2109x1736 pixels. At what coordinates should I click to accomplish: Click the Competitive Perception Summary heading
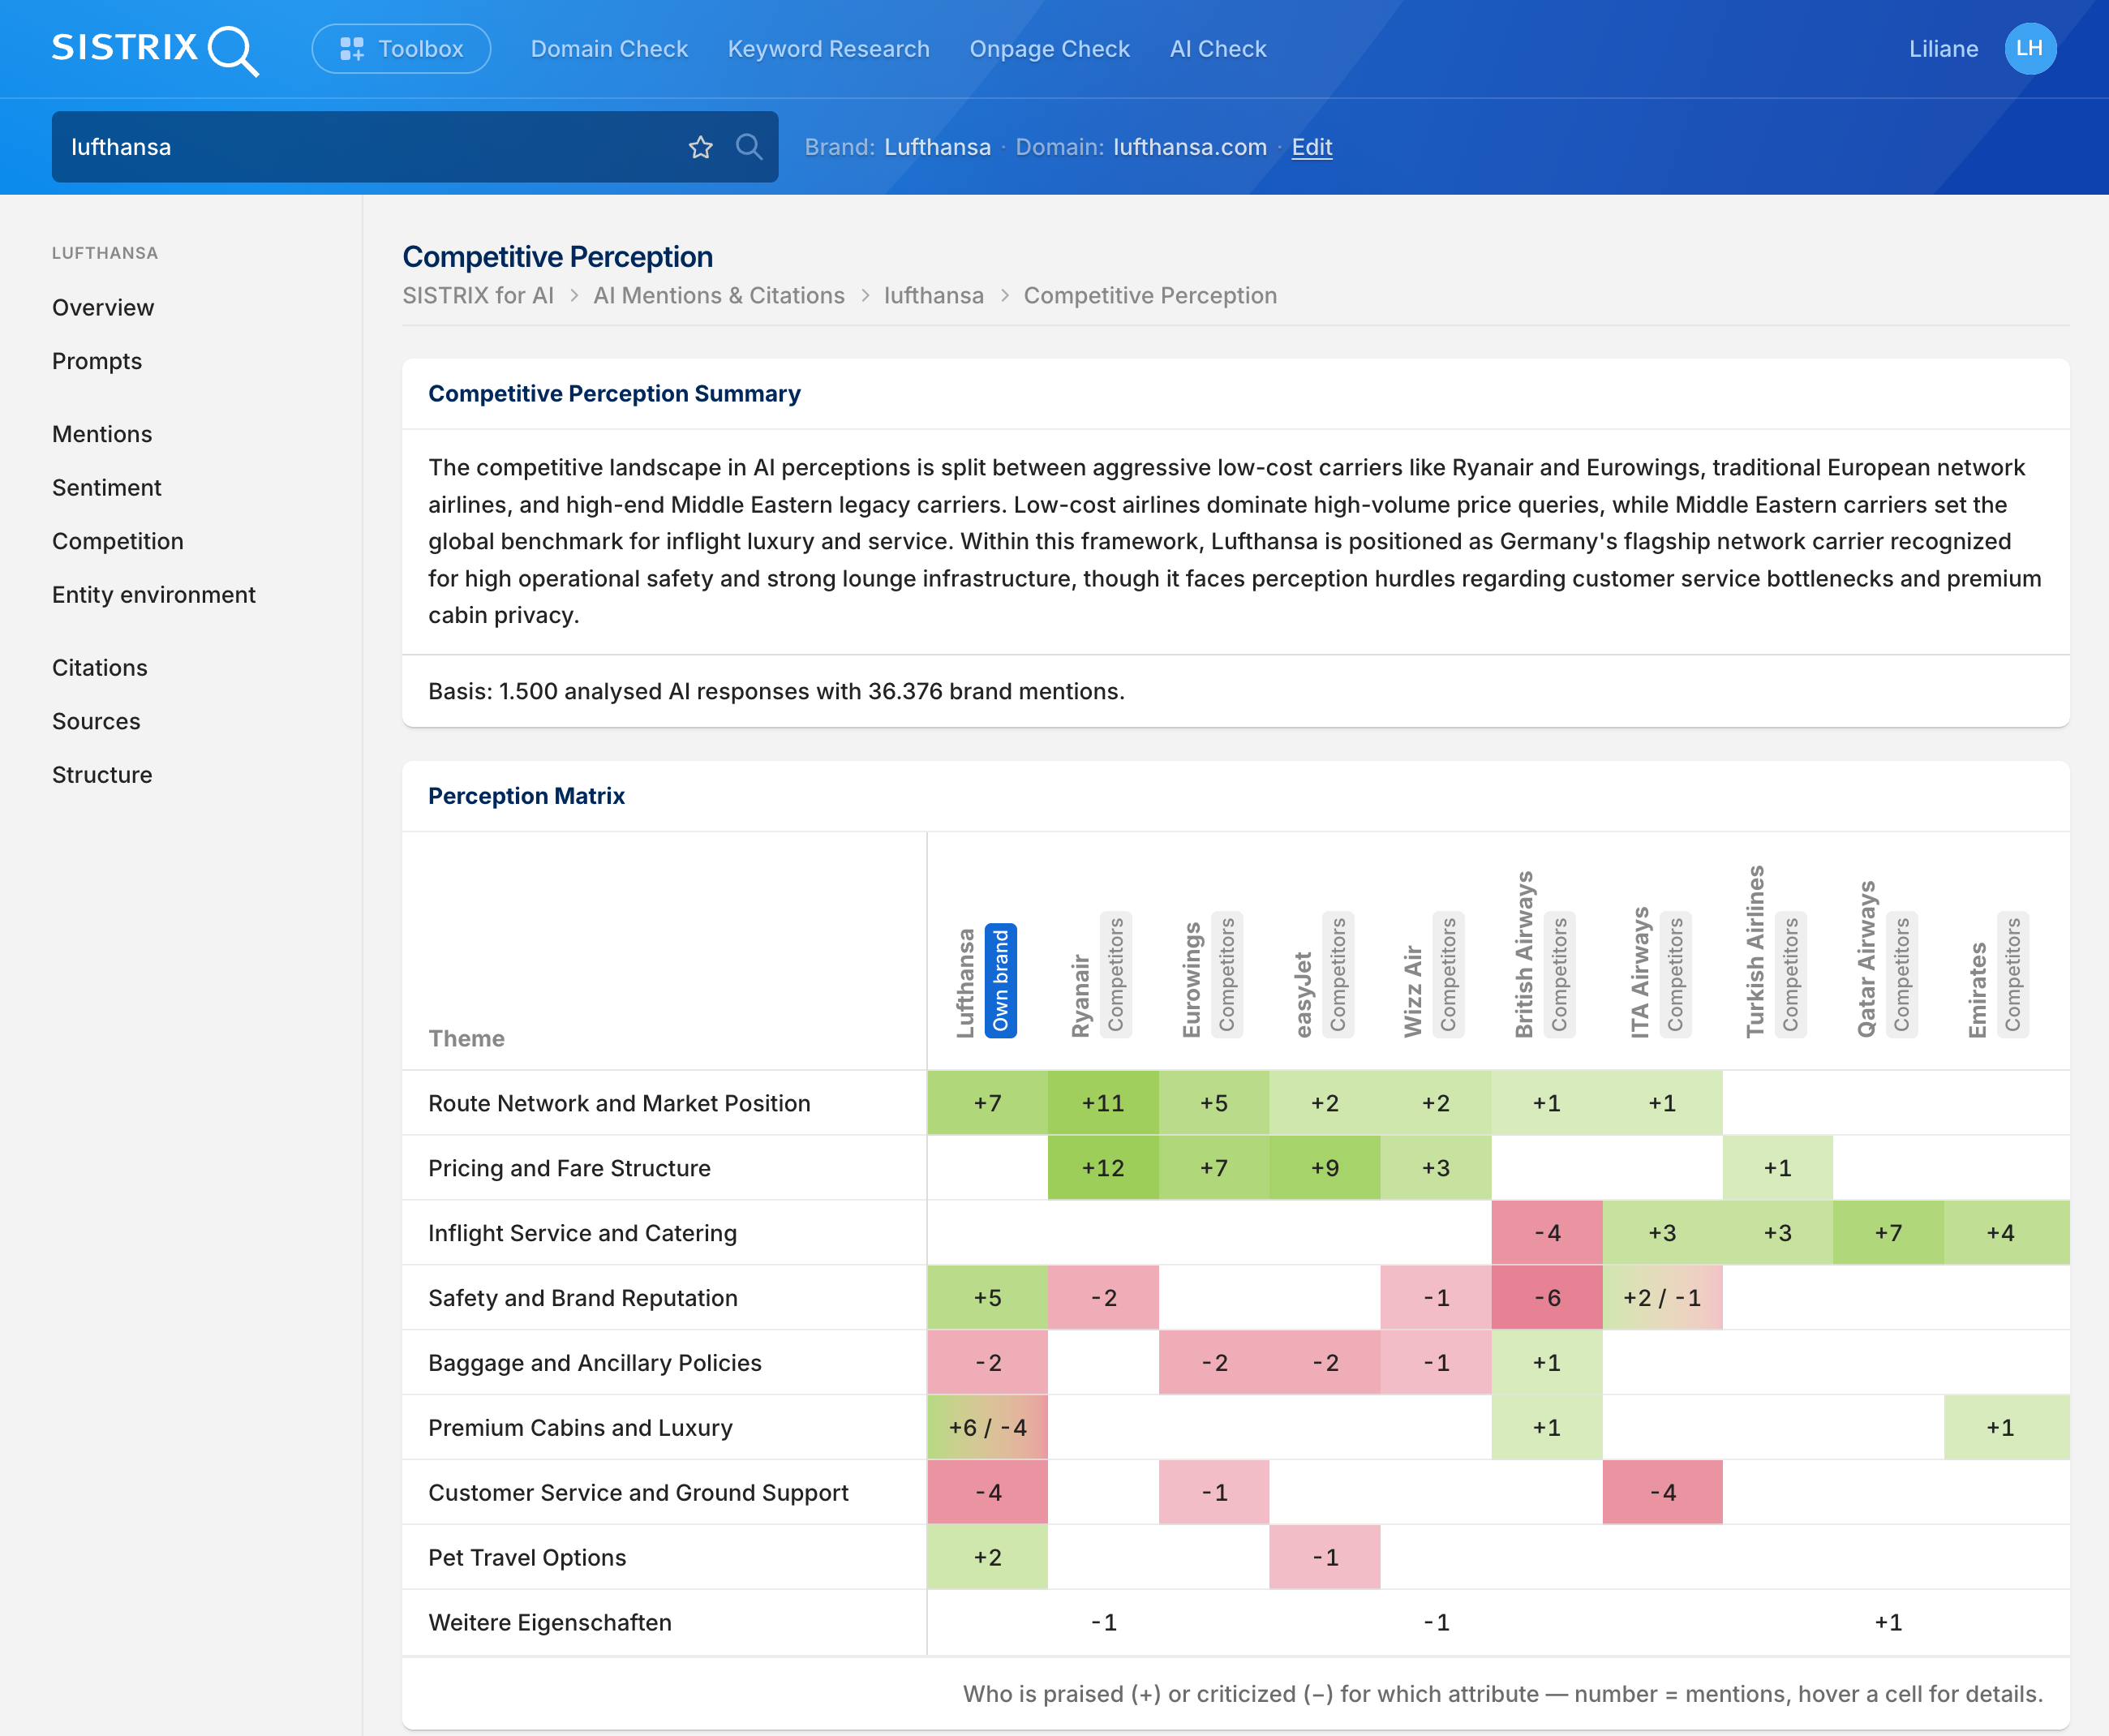[614, 394]
